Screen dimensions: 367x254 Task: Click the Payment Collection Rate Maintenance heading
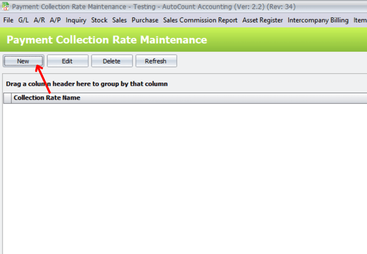[107, 40]
